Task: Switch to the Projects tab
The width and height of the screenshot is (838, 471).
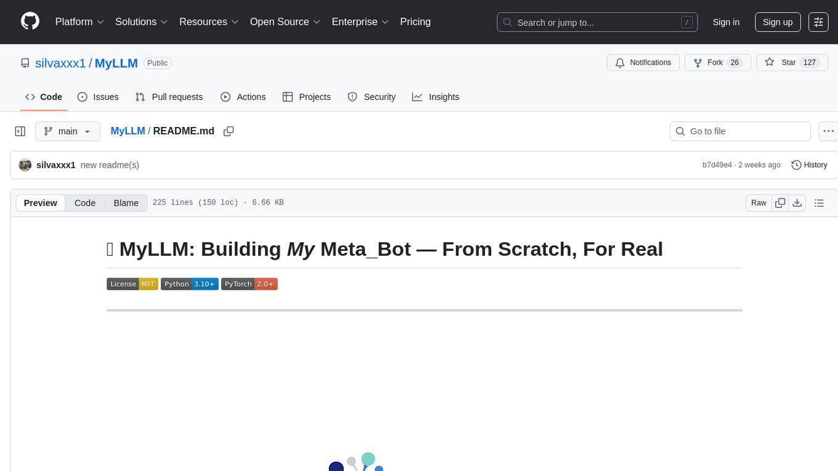Action: pos(307,97)
